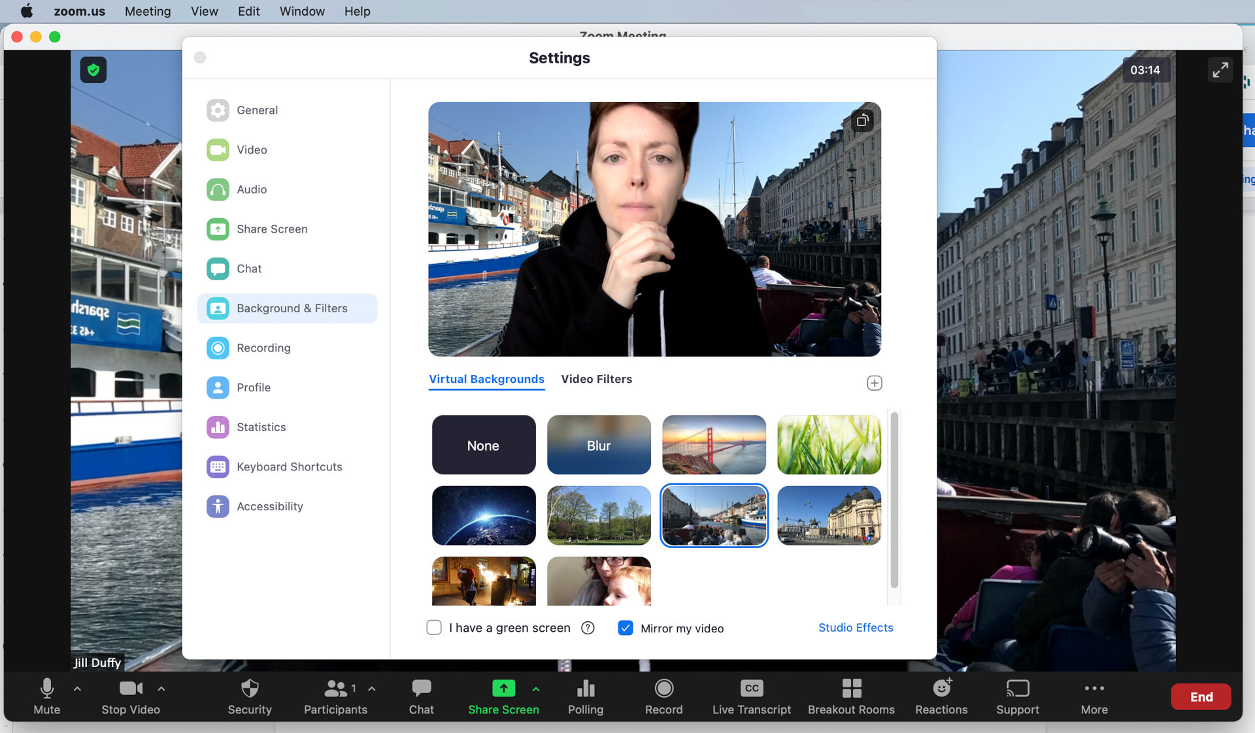
Task: Close the Settings dialog
Action: coord(200,57)
